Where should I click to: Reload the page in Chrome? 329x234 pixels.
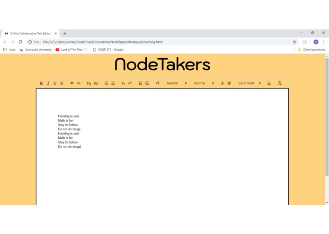click(x=20, y=42)
